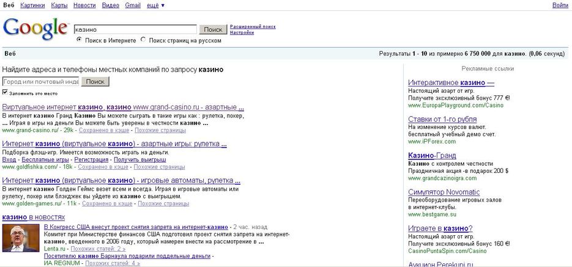Click the news photo thumbnail
Screen dimensions: 572x267
point(20,238)
